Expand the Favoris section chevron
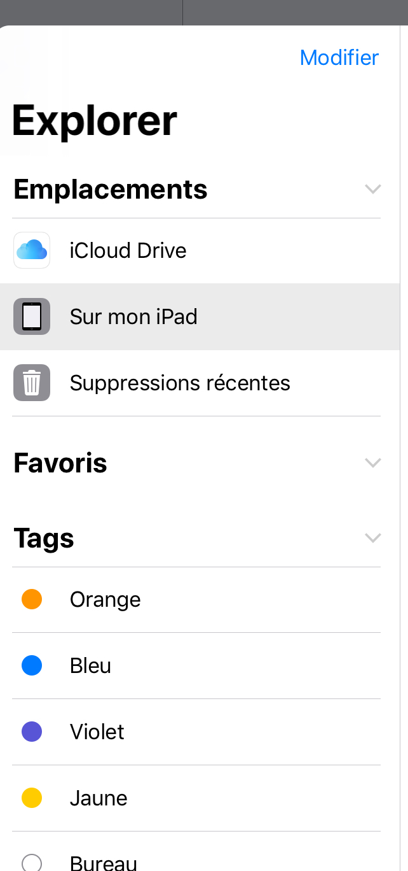Image resolution: width=408 pixels, height=871 pixels. click(x=373, y=463)
